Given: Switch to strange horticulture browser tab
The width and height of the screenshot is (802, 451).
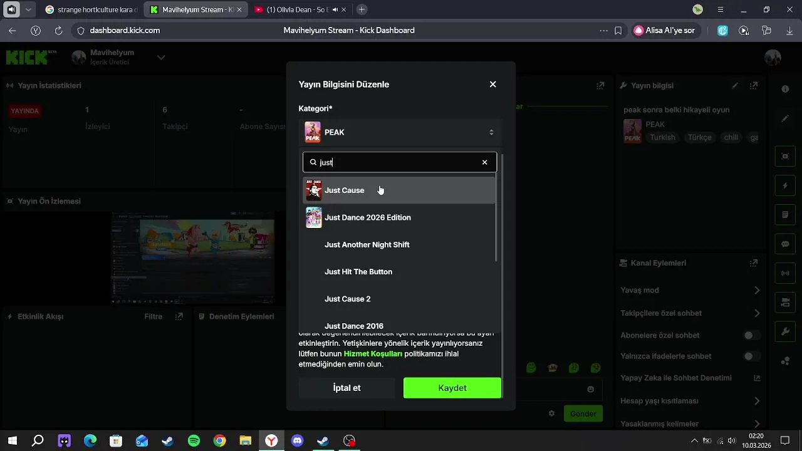Looking at the screenshot, I should pos(91,9).
